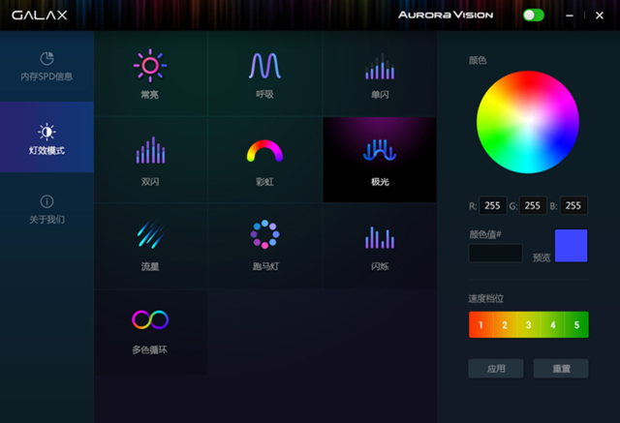The height and width of the screenshot is (423, 620).
Task: Toggle the Aurora Vision green switch
Action: [x=533, y=15]
